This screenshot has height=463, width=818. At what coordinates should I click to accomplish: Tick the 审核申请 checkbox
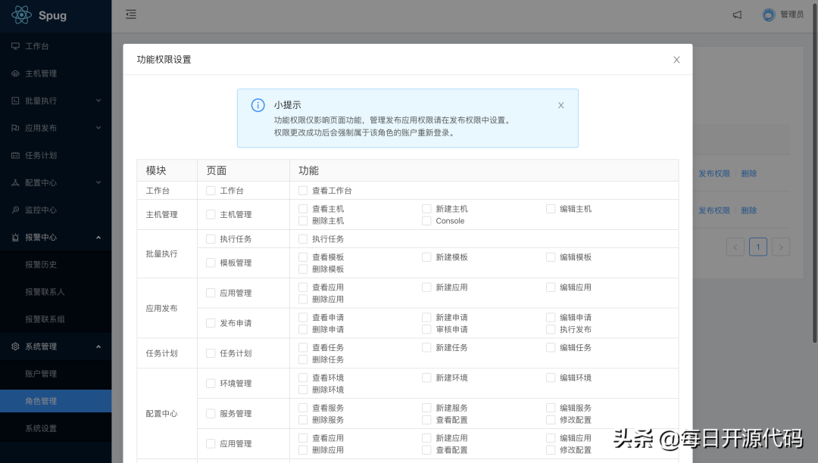(x=426, y=329)
